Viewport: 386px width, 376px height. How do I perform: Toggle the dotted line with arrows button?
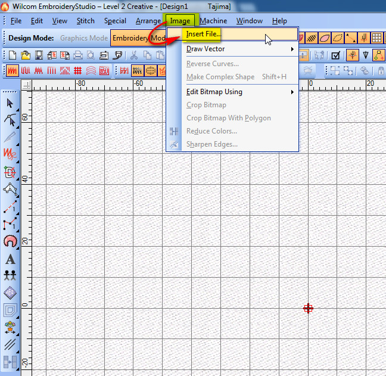[x=350, y=38]
